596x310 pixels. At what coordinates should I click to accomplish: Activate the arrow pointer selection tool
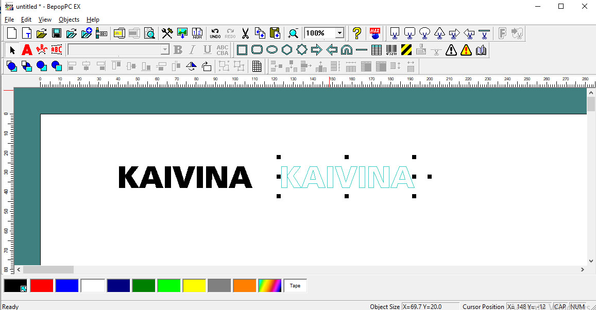tap(12, 50)
